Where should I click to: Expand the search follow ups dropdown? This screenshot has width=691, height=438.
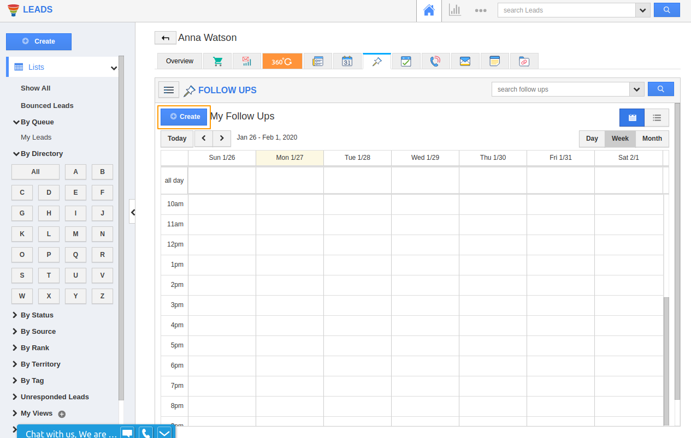tap(636, 89)
